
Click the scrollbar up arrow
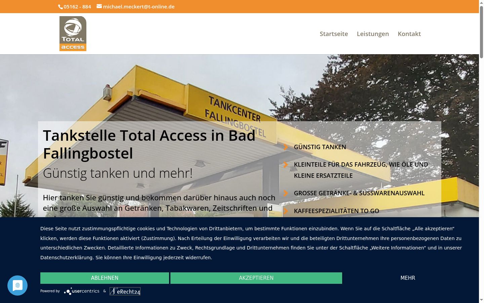481,3
